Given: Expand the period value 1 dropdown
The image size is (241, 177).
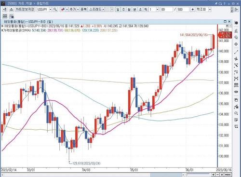Looking at the screenshot, I should click(x=158, y=10).
